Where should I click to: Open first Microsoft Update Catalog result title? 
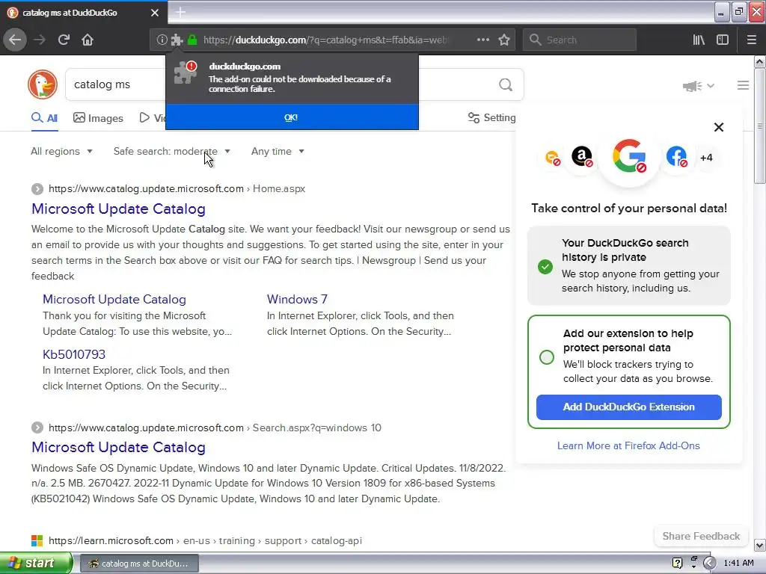coord(118,209)
